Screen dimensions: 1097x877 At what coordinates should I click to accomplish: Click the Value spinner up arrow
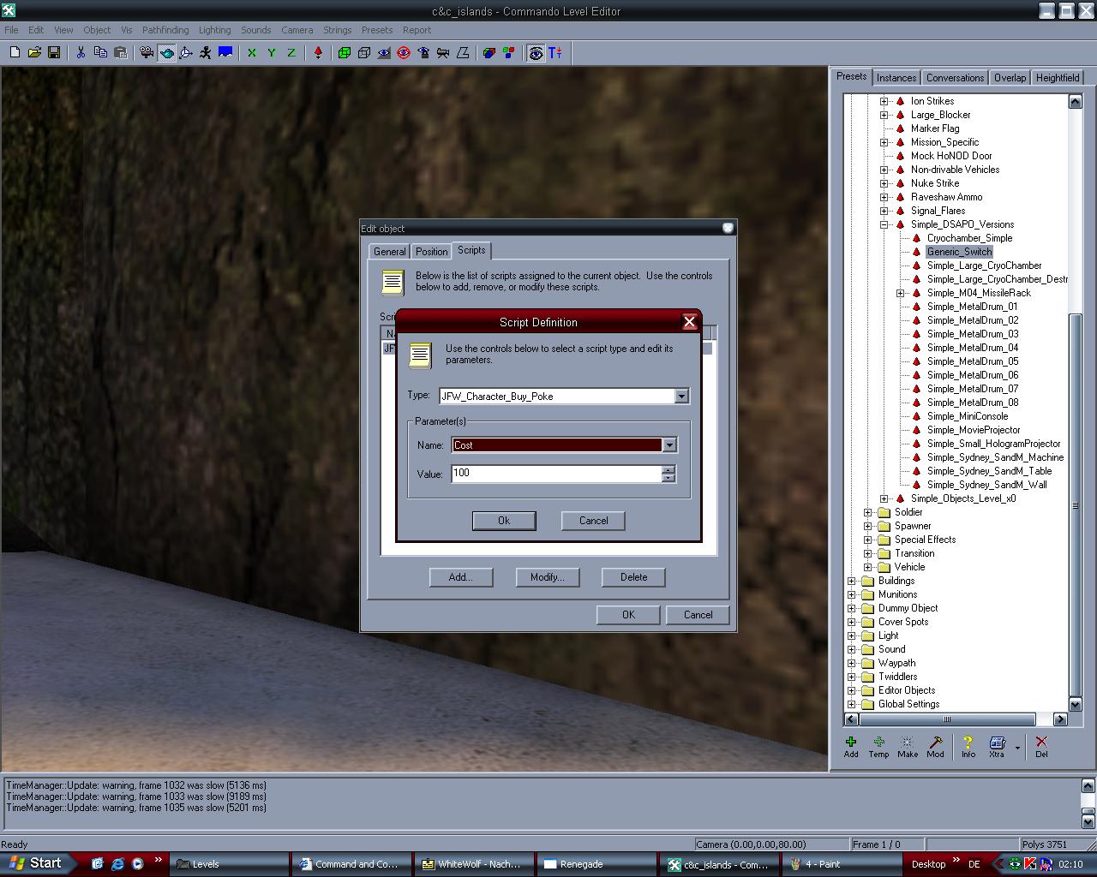click(x=668, y=469)
